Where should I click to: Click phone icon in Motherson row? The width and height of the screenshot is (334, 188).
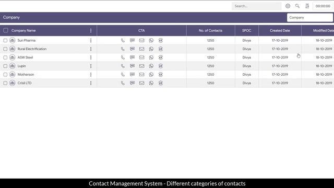[x=123, y=74]
